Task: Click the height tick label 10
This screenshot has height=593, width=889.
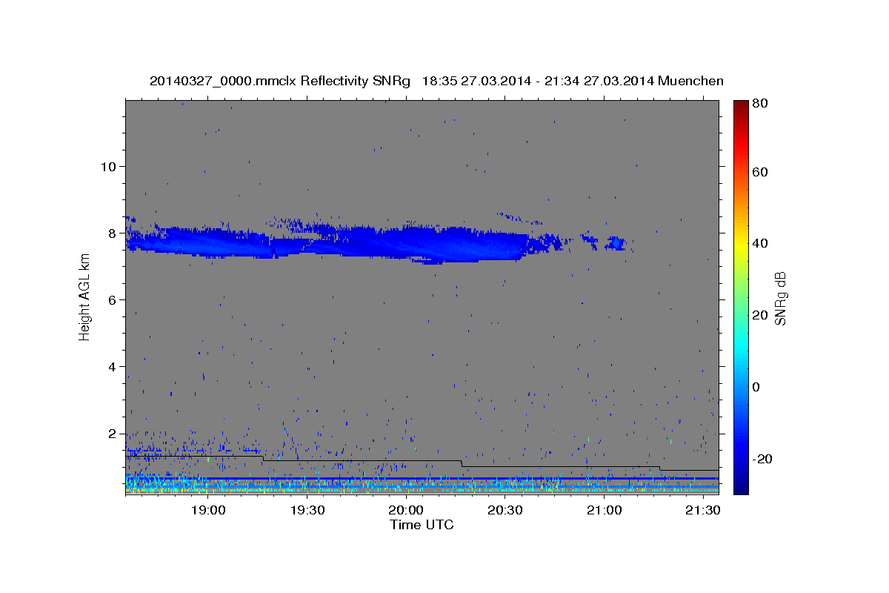Action: tap(108, 166)
